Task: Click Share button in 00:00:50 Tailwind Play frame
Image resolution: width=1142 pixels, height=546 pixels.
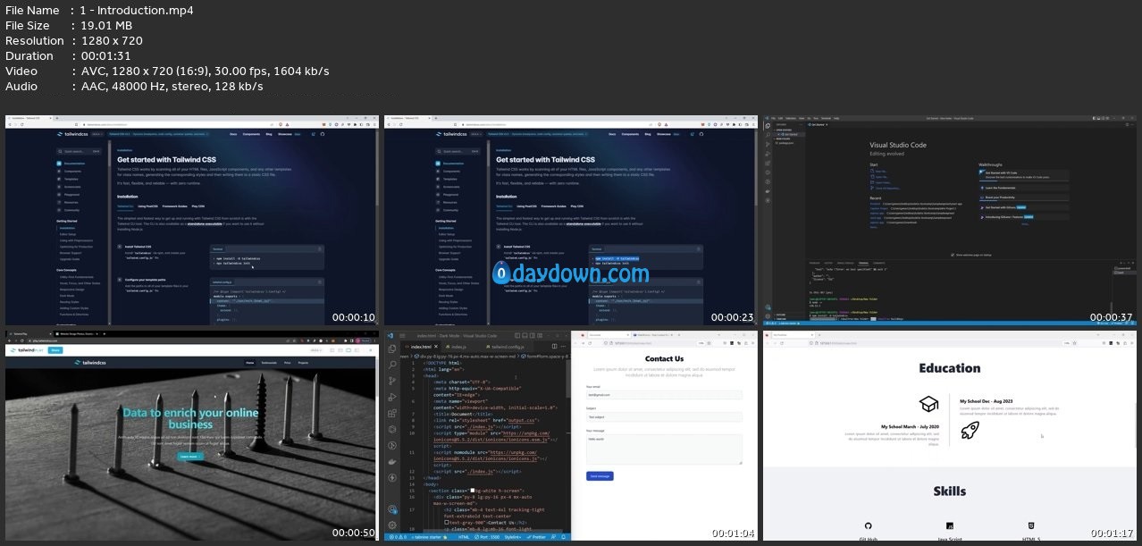Action: (x=55, y=350)
